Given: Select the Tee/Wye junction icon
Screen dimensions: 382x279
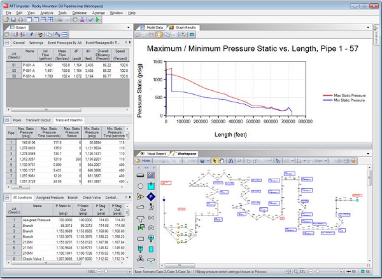Looking at the screenshot, I should (140, 219).
